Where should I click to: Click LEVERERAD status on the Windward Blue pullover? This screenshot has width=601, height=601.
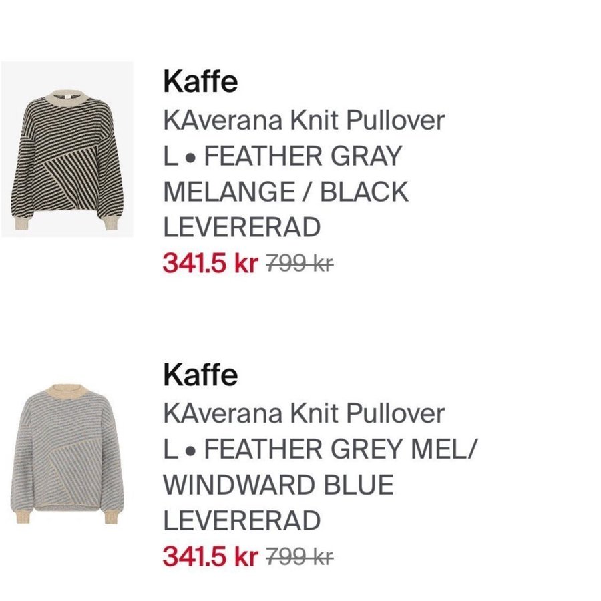point(242,521)
